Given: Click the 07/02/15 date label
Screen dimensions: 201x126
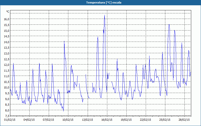Looking at the screenshot, I should pyautogui.click(x=48, y=120).
